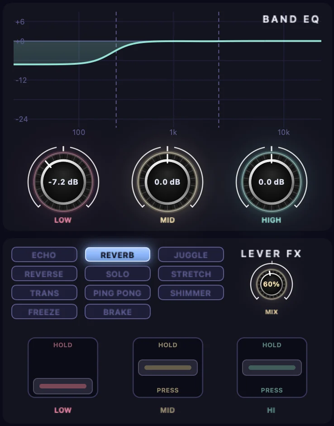Click the high crossover dashed line in EQ graph
This screenshot has width=334, height=426.
(219, 70)
